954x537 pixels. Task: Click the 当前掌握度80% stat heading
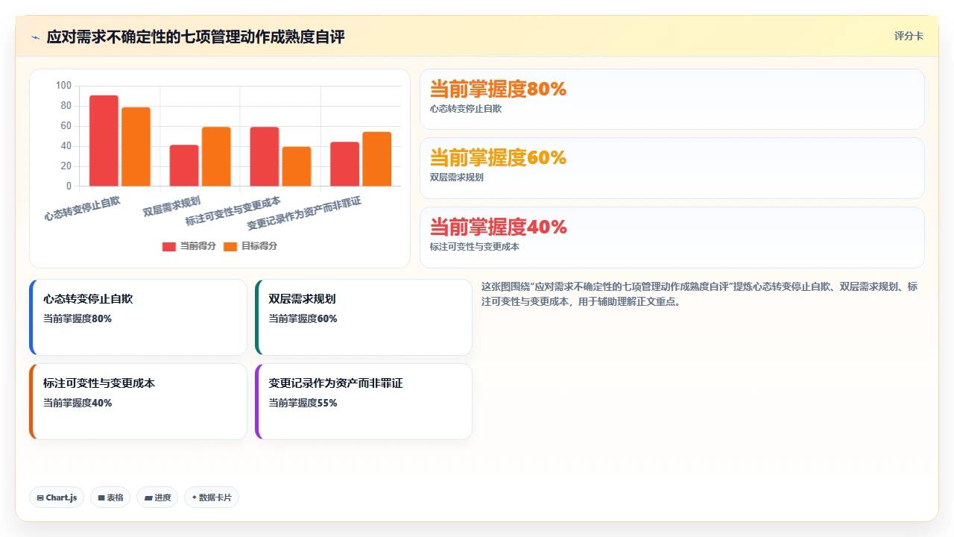[x=498, y=89]
